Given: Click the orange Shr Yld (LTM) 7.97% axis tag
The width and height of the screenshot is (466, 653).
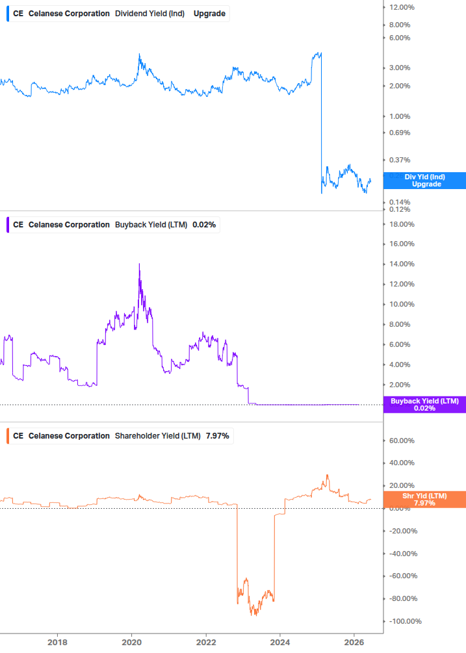Looking at the screenshot, I should click(x=424, y=499).
